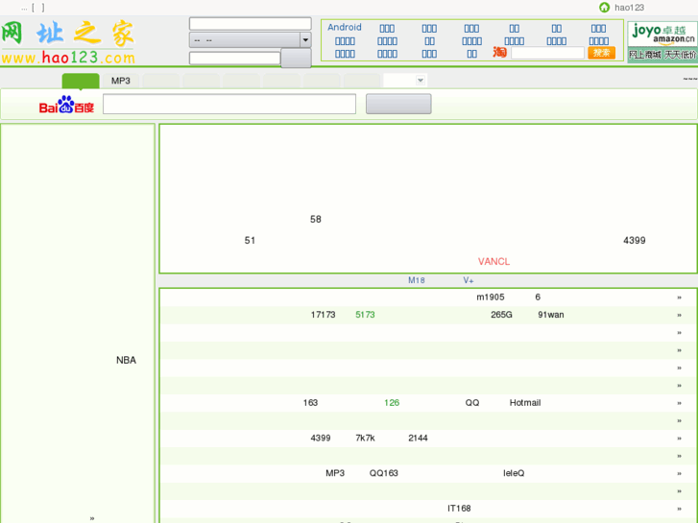Open 4399 beside 7k7k
The height and width of the screenshot is (523, 698).
(x=321, y=438)
